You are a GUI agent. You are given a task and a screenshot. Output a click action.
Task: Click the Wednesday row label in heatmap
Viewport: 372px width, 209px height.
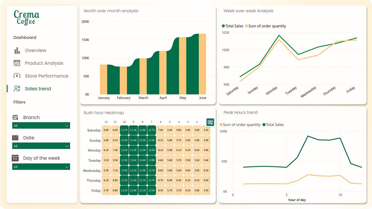tap(92, 171)
